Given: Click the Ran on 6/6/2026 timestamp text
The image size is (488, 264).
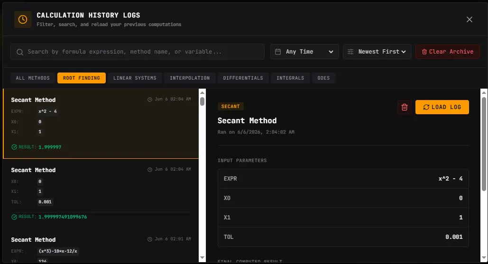Looking at the screenshot, I should [x=256, y=132].
